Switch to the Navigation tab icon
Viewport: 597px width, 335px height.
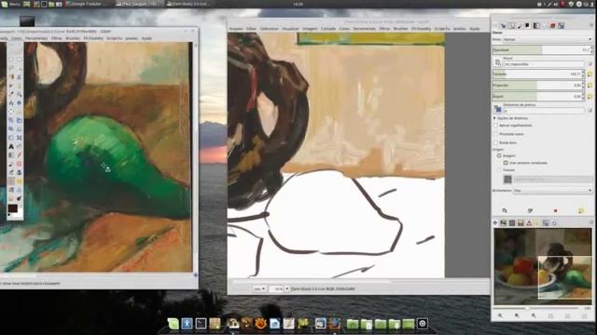tap(495, 223)
